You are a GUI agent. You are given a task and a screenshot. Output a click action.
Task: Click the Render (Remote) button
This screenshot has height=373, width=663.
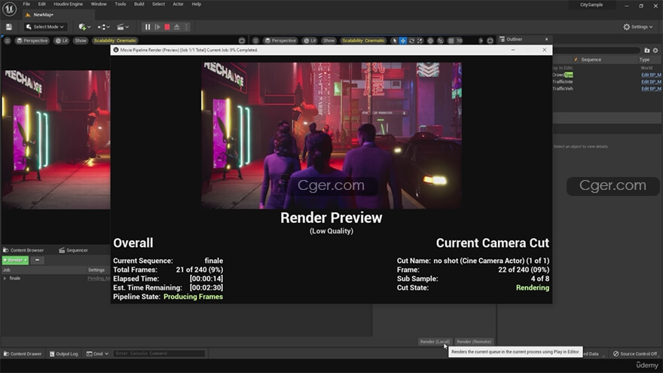474,341
